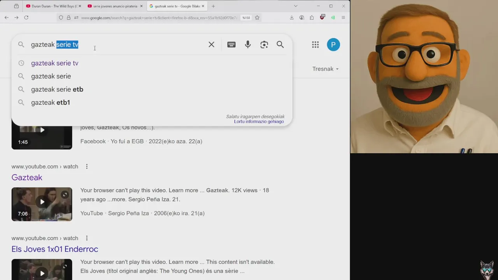Close the serie jovenes anuncio tab
This screenshot has height=280, width=498.
[142, 6]
